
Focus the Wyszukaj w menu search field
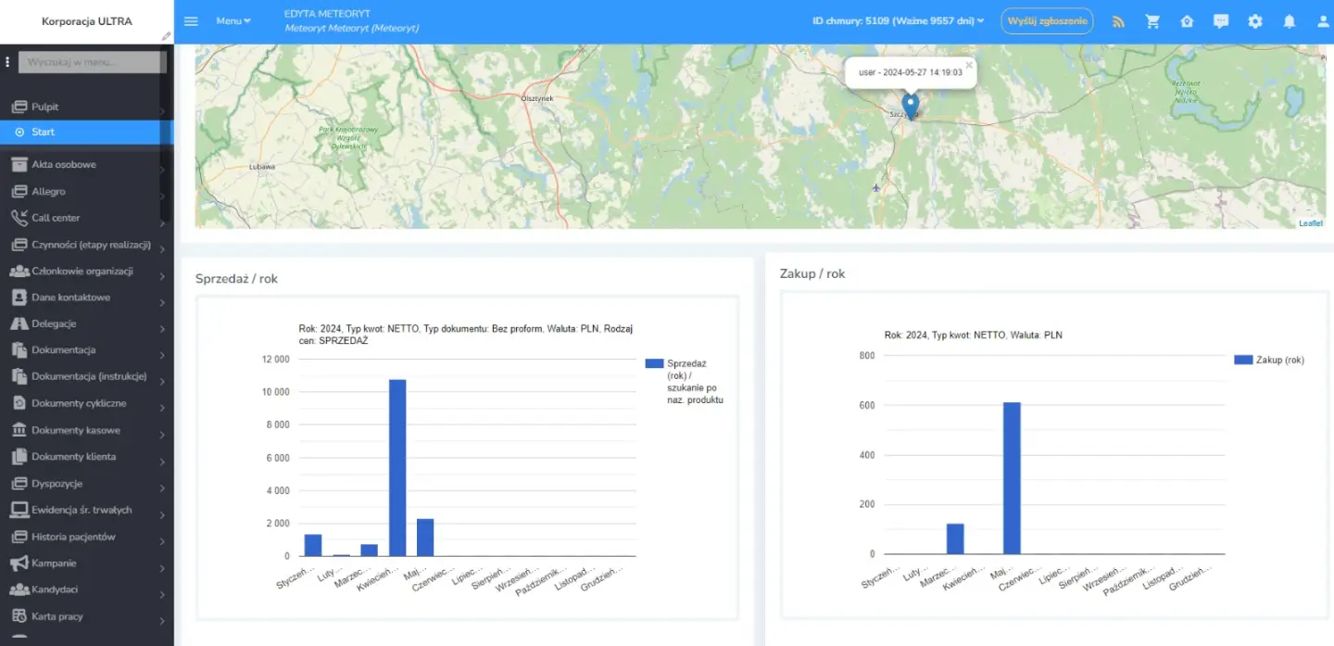93,62
